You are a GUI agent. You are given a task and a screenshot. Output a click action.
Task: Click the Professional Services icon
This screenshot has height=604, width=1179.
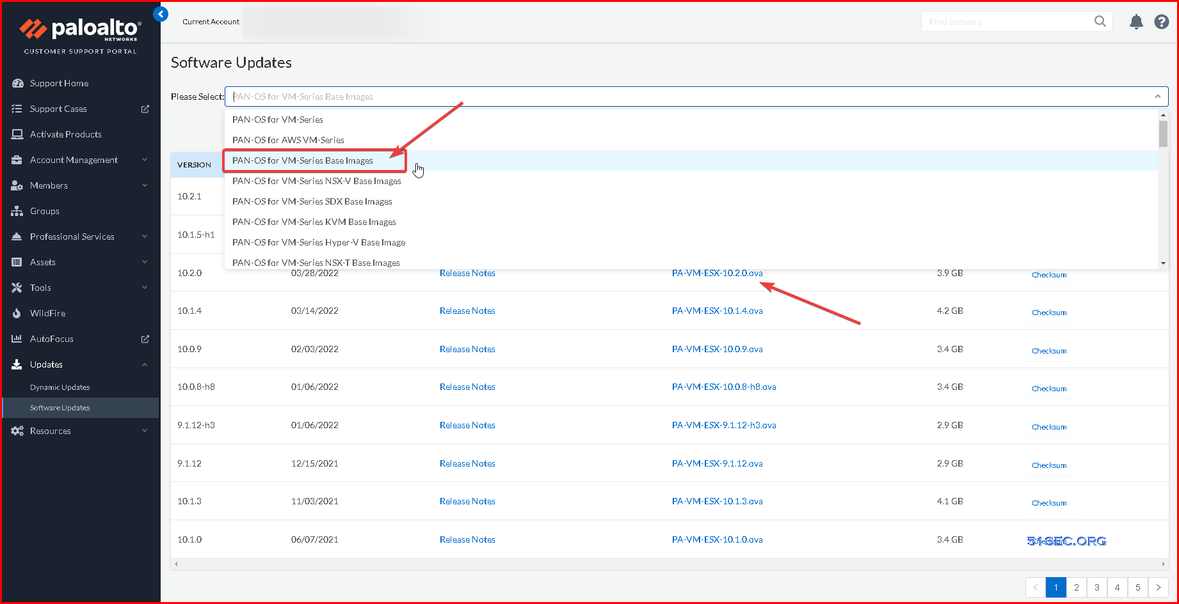[17, 236]
